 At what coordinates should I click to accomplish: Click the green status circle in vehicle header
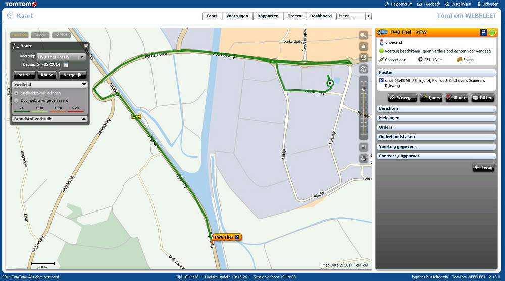coord(492,32)
